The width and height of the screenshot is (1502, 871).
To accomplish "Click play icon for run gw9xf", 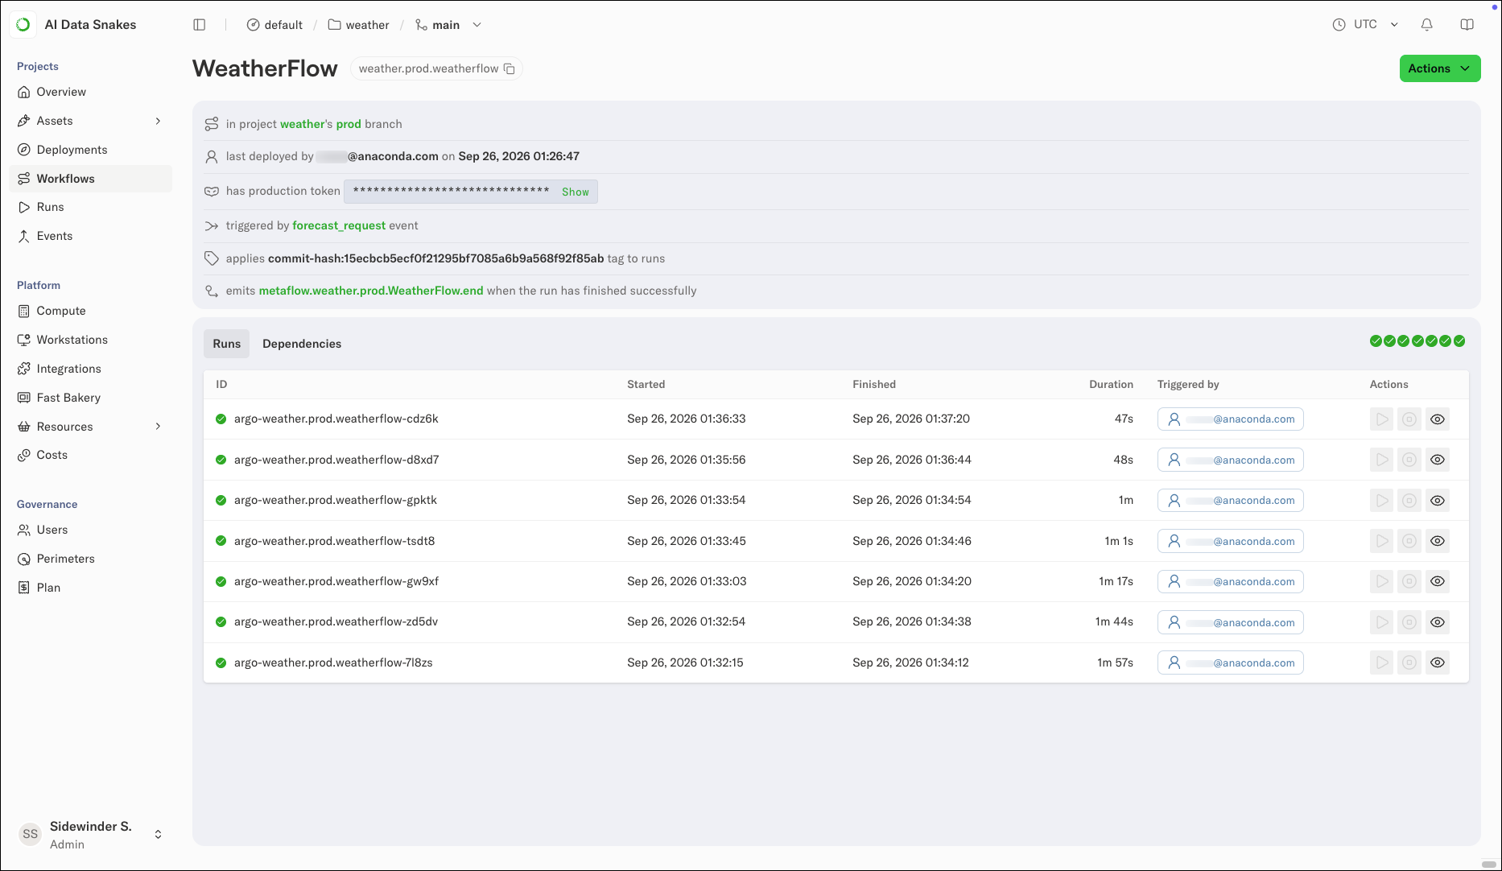I will click(x=1381, y=581).
